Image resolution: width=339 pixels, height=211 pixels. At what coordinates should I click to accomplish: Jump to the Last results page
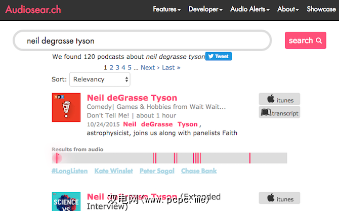pyautogui.click(x=171, y=67)
